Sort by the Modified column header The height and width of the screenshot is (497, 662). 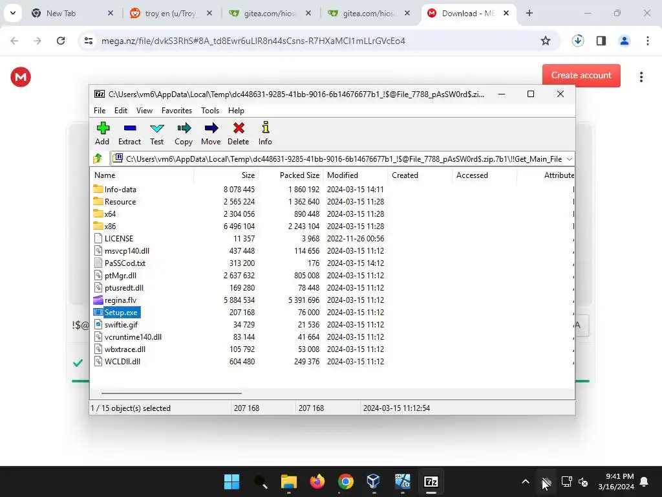point(355,175)
